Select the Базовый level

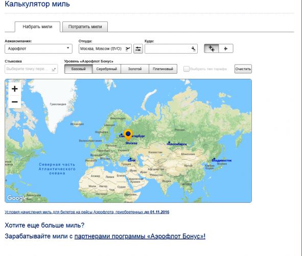point(78,69)
